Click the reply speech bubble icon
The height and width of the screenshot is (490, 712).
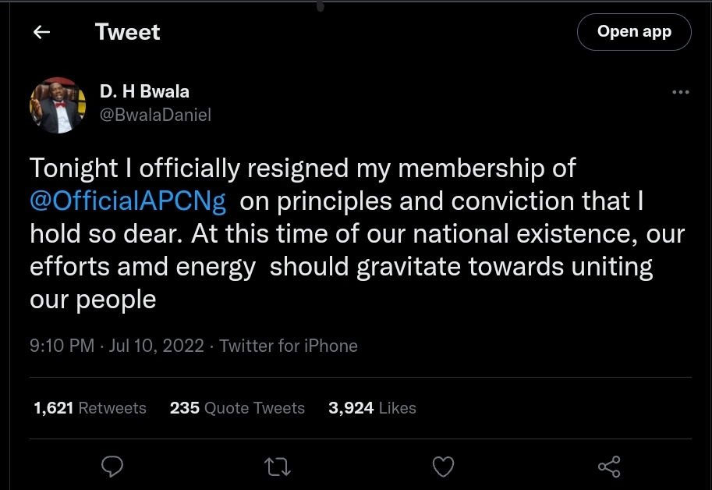point(113,467)
